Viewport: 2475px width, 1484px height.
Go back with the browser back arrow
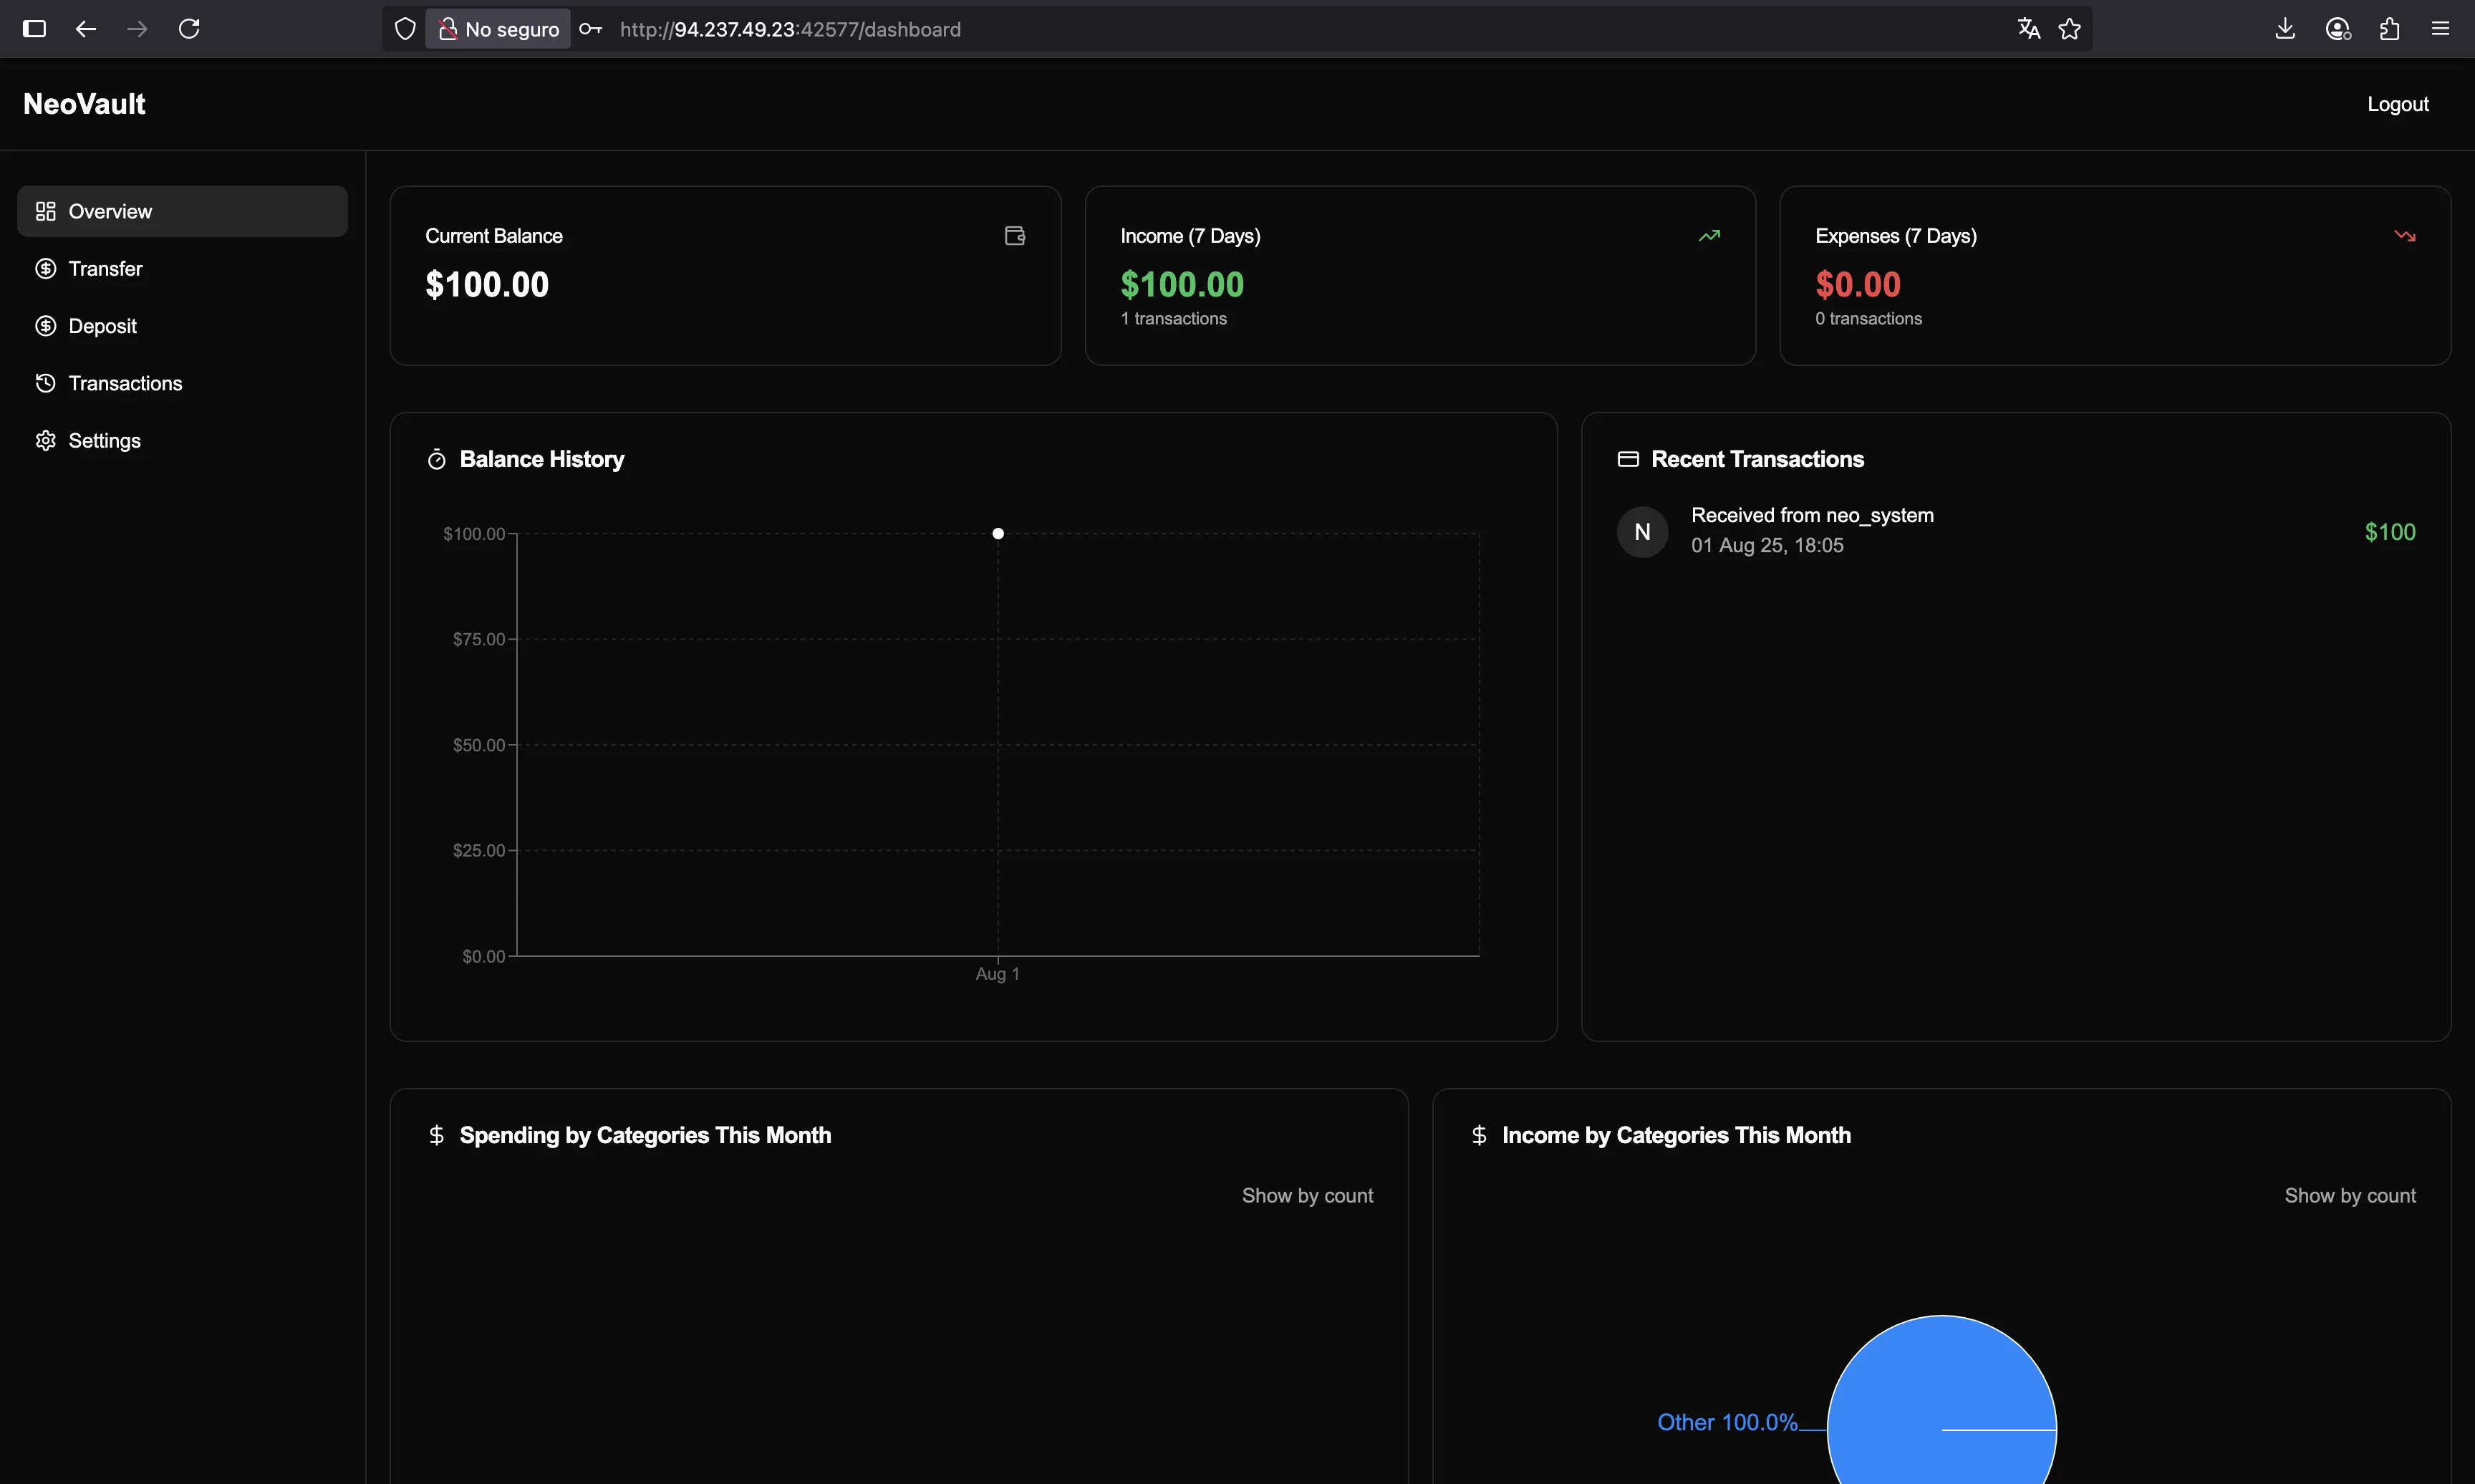(x=86, y=29)
